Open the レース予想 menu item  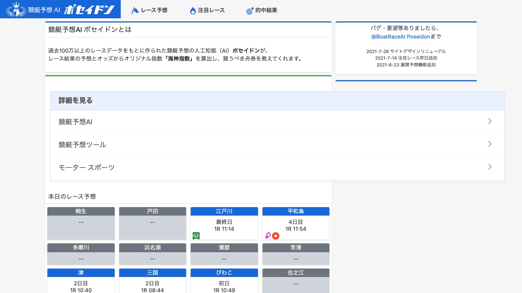[149, 10]
